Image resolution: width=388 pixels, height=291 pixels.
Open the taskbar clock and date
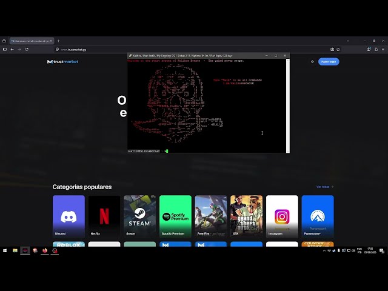pyautogui.click(x=370, y=250)
